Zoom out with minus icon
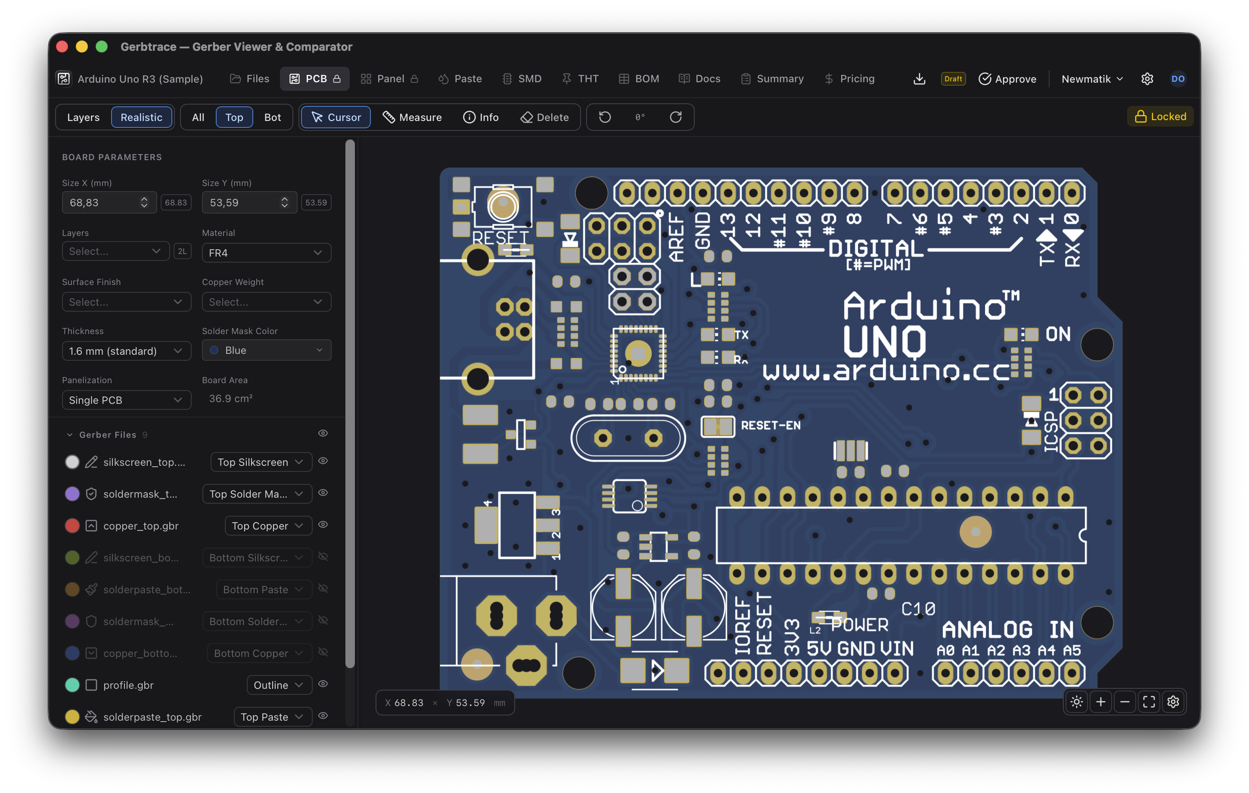Image resolution: width=1249 pixels, height=793 pixels. 1125,702
